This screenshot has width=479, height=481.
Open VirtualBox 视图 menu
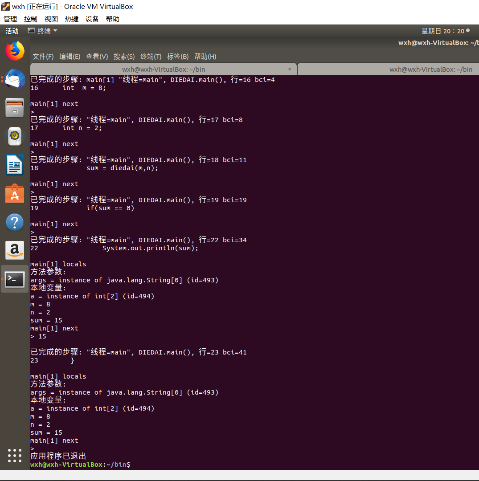51,19
